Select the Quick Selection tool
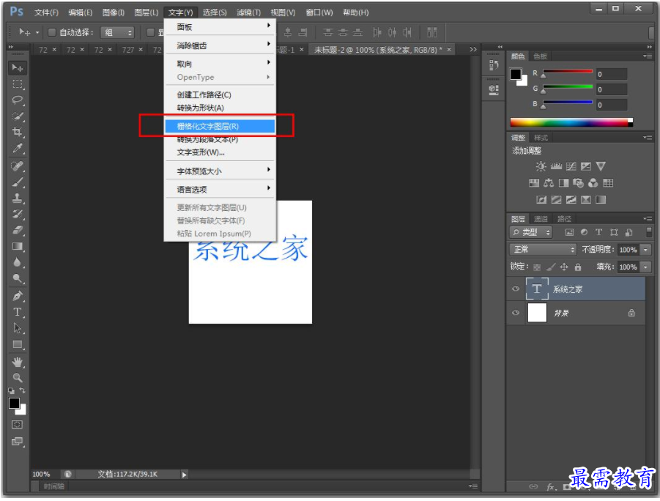 (x=18, y=116)
